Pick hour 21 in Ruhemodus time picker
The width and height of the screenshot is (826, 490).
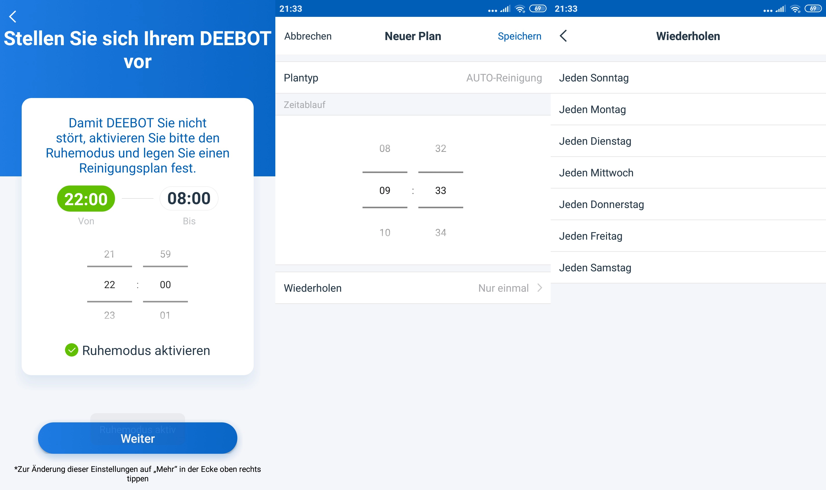[x=109, y=254]
